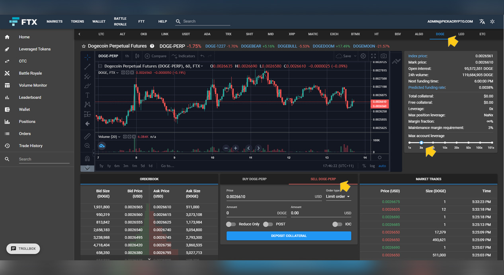Click the chart undo arrow

click(x=202, y=56)
